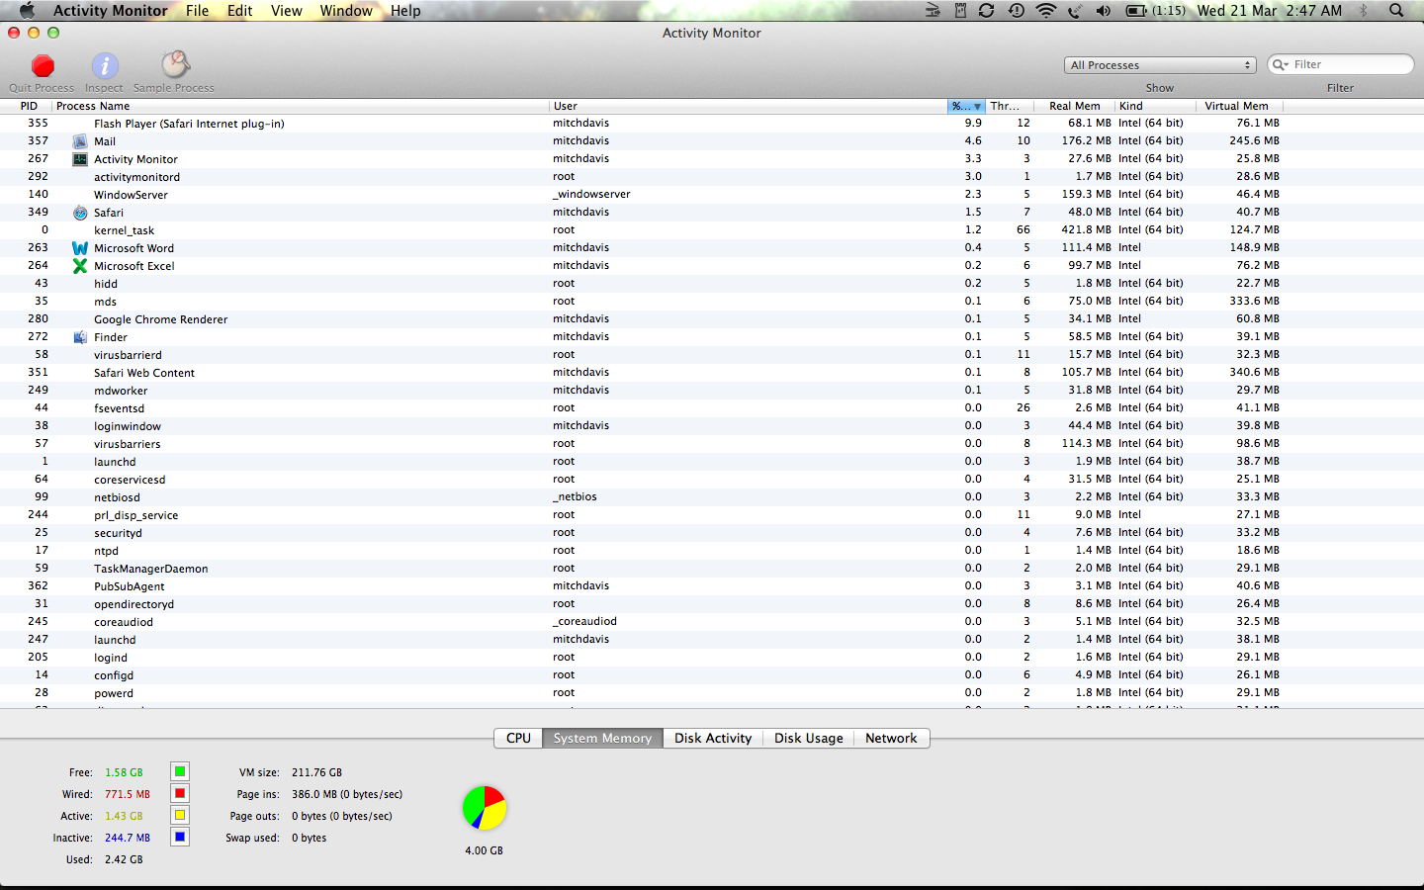The height and width of the screenshot is (890, 1424).
Task: Open the Apple menu
Action: (x=27, y=10)
